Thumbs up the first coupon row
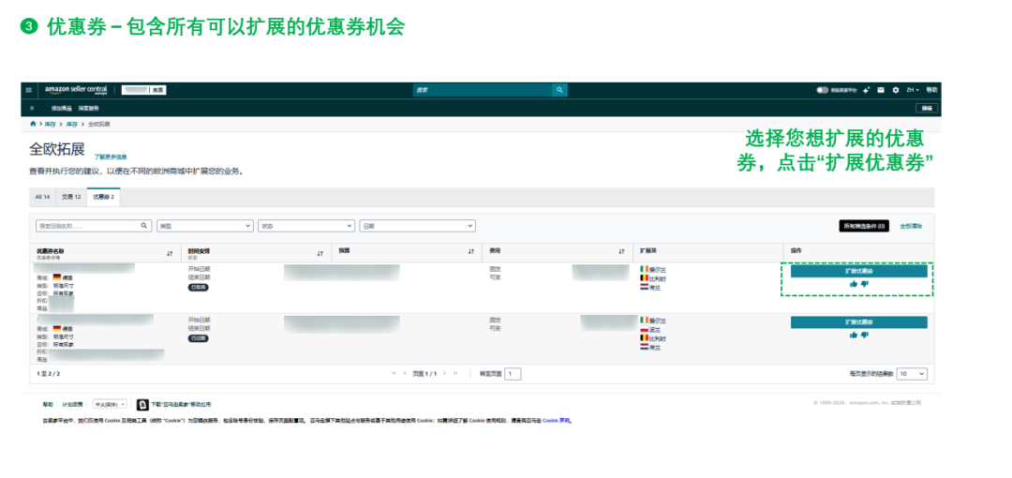 pos(854,284)
